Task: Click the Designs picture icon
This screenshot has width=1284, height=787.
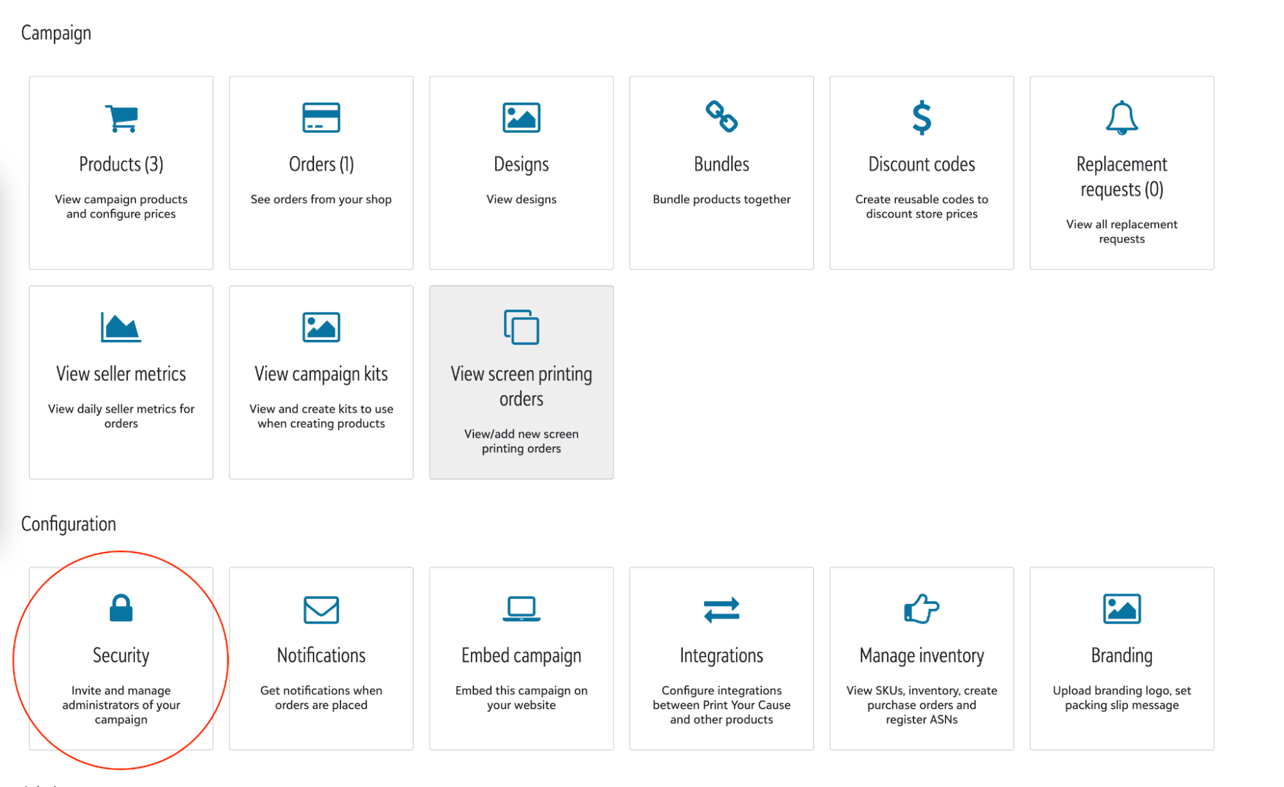Action: pyautogui.click(x=521, y=118)
